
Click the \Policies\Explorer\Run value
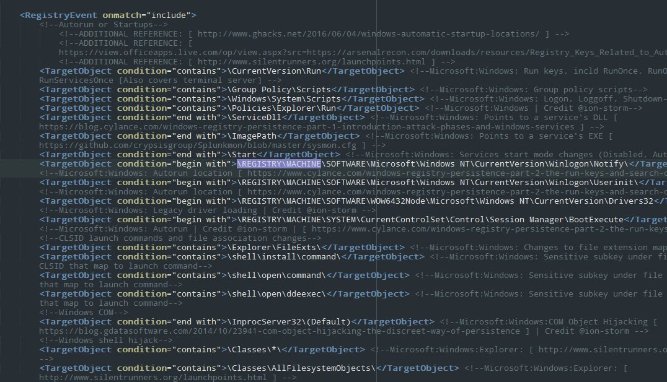281,108
